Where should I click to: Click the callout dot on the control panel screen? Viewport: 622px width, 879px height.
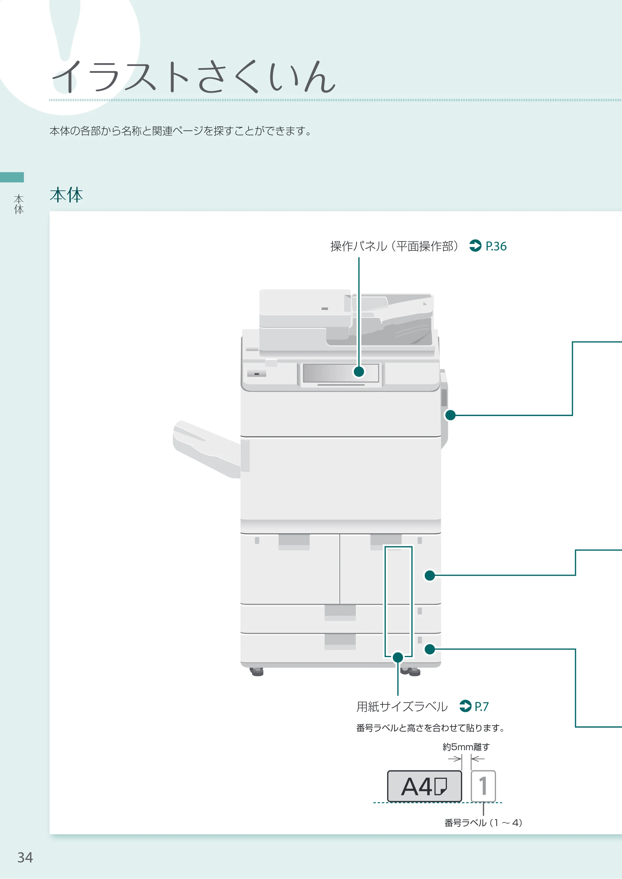359,371
